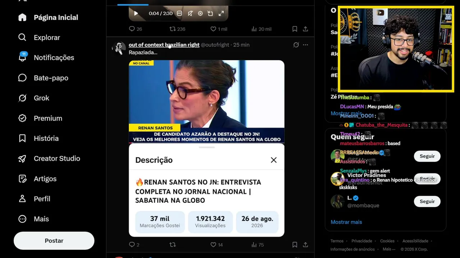
Task: Open Premium verified-badge icon in sidebar
Action: click(22, 118)
